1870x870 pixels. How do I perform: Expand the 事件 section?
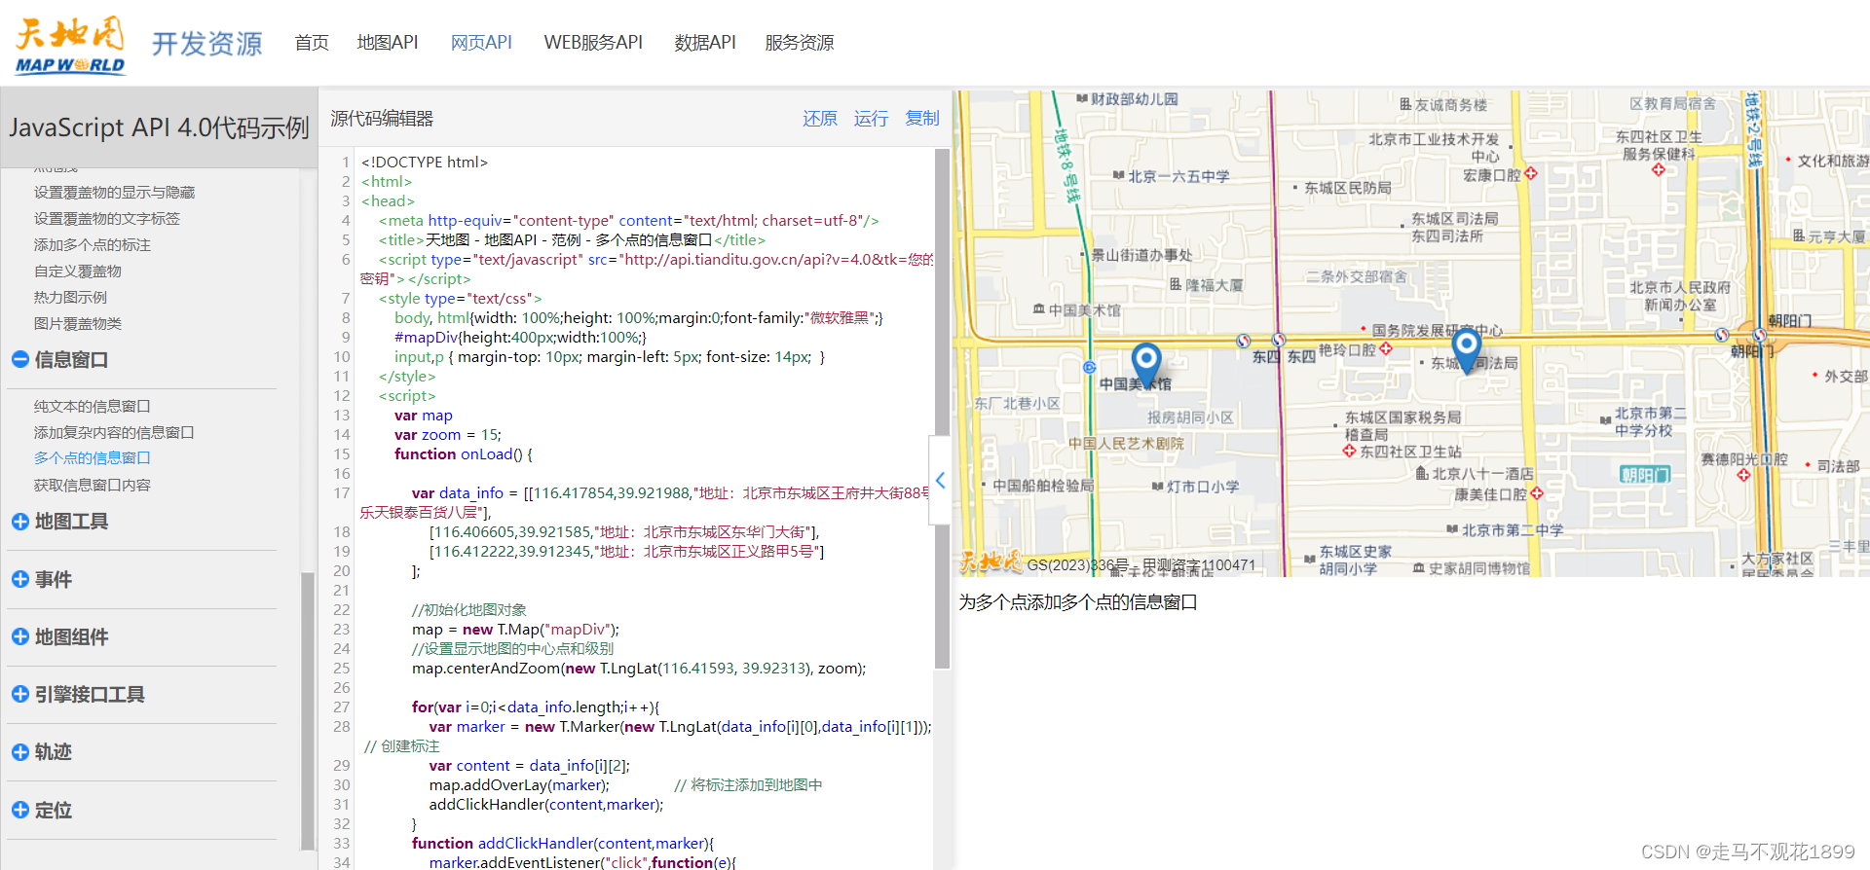coord(19,579)
